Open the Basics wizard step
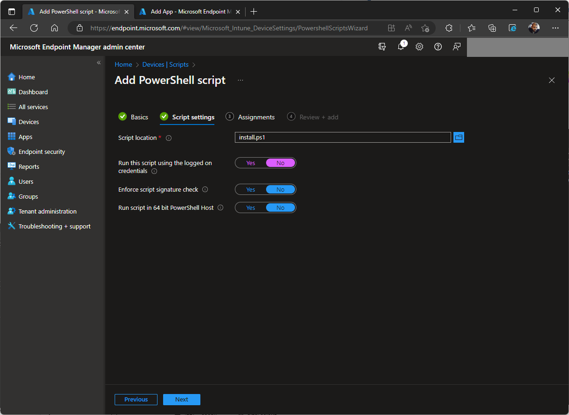 tap(133, 117)
